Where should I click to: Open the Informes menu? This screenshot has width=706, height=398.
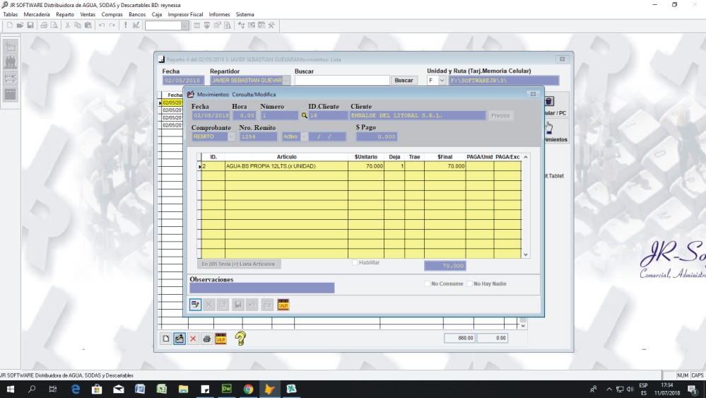[x=219, y=14]
